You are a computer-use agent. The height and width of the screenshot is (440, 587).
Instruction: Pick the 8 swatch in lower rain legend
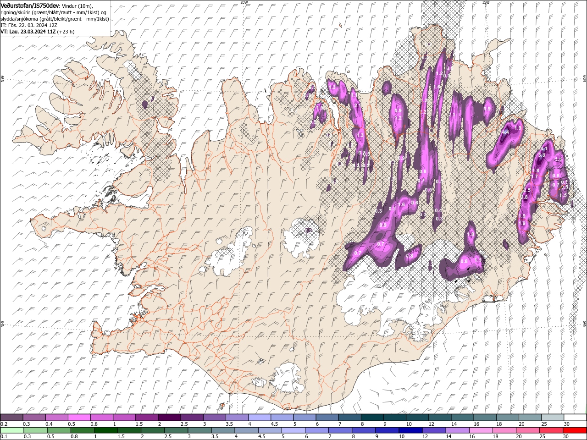coord(363,430)
